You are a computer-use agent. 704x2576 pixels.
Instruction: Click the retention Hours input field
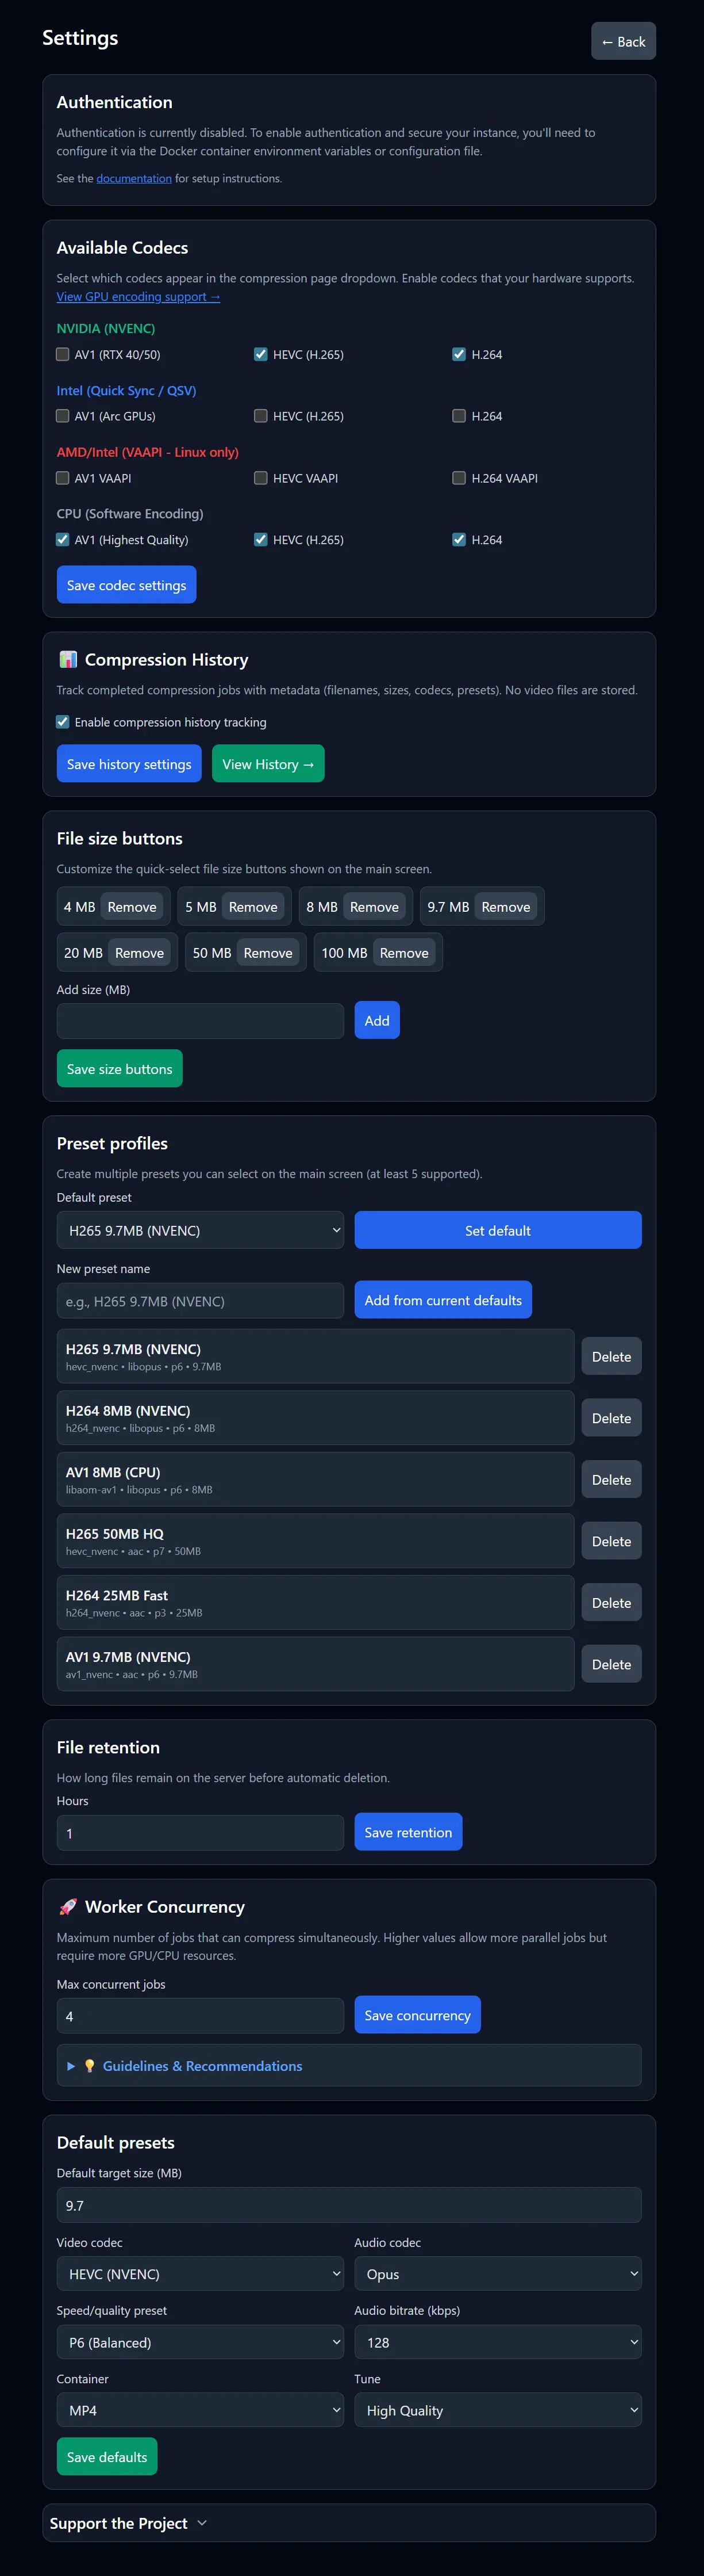pos(200,1833)
